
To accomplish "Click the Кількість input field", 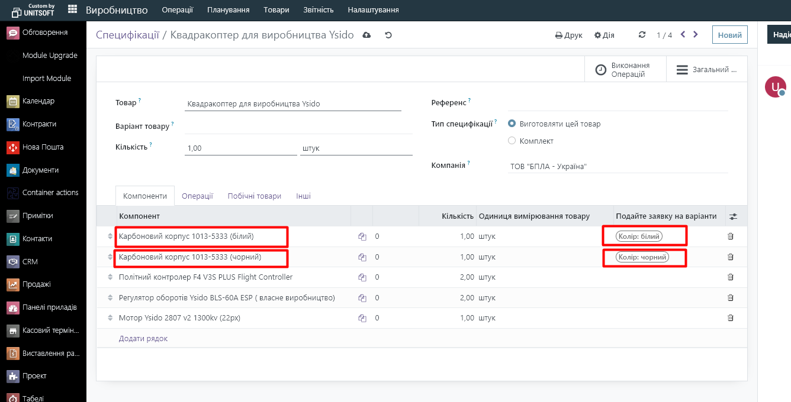I will tap(240, 148).
